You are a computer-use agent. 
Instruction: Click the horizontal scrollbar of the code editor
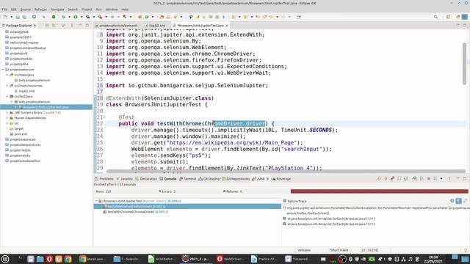click(x=286, y=171)
